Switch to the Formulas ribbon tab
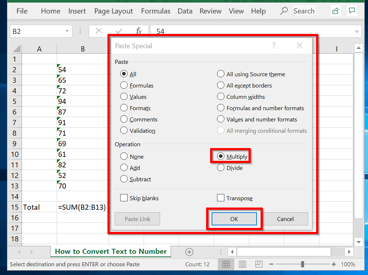The image size is (368, 275). [x=156, y=11]
